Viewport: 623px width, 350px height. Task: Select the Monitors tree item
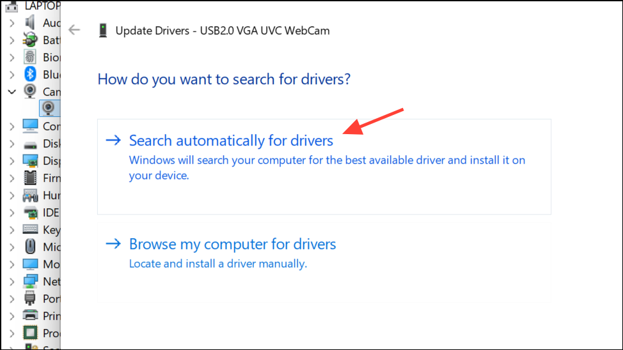42,264
